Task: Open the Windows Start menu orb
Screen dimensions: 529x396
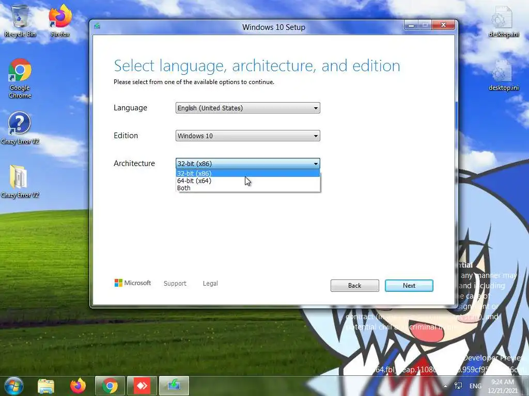Action: pyautogui.click(x=13, y=386)
